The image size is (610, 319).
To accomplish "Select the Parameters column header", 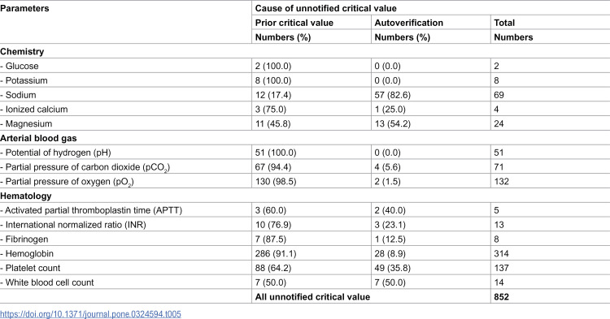I will 24,8.
